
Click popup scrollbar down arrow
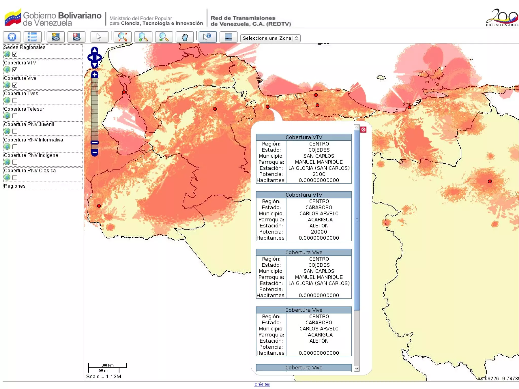click(357, 368)
